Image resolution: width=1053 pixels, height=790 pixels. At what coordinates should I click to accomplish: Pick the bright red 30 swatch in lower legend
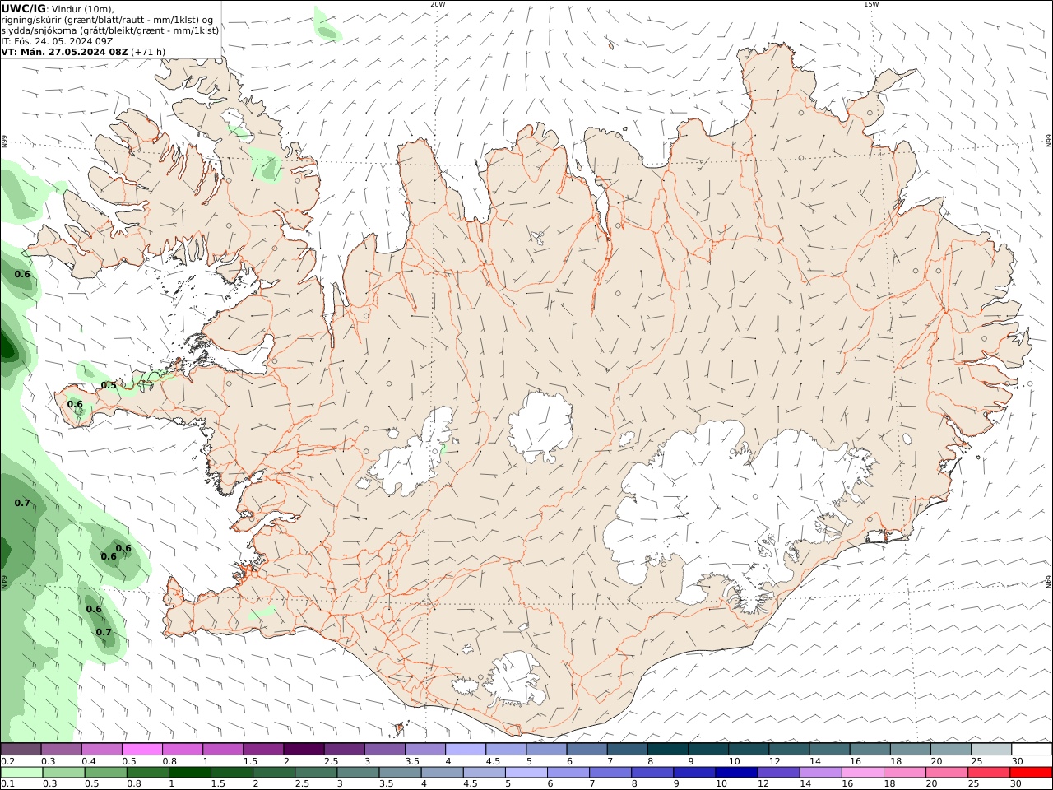pos(1031,773)
